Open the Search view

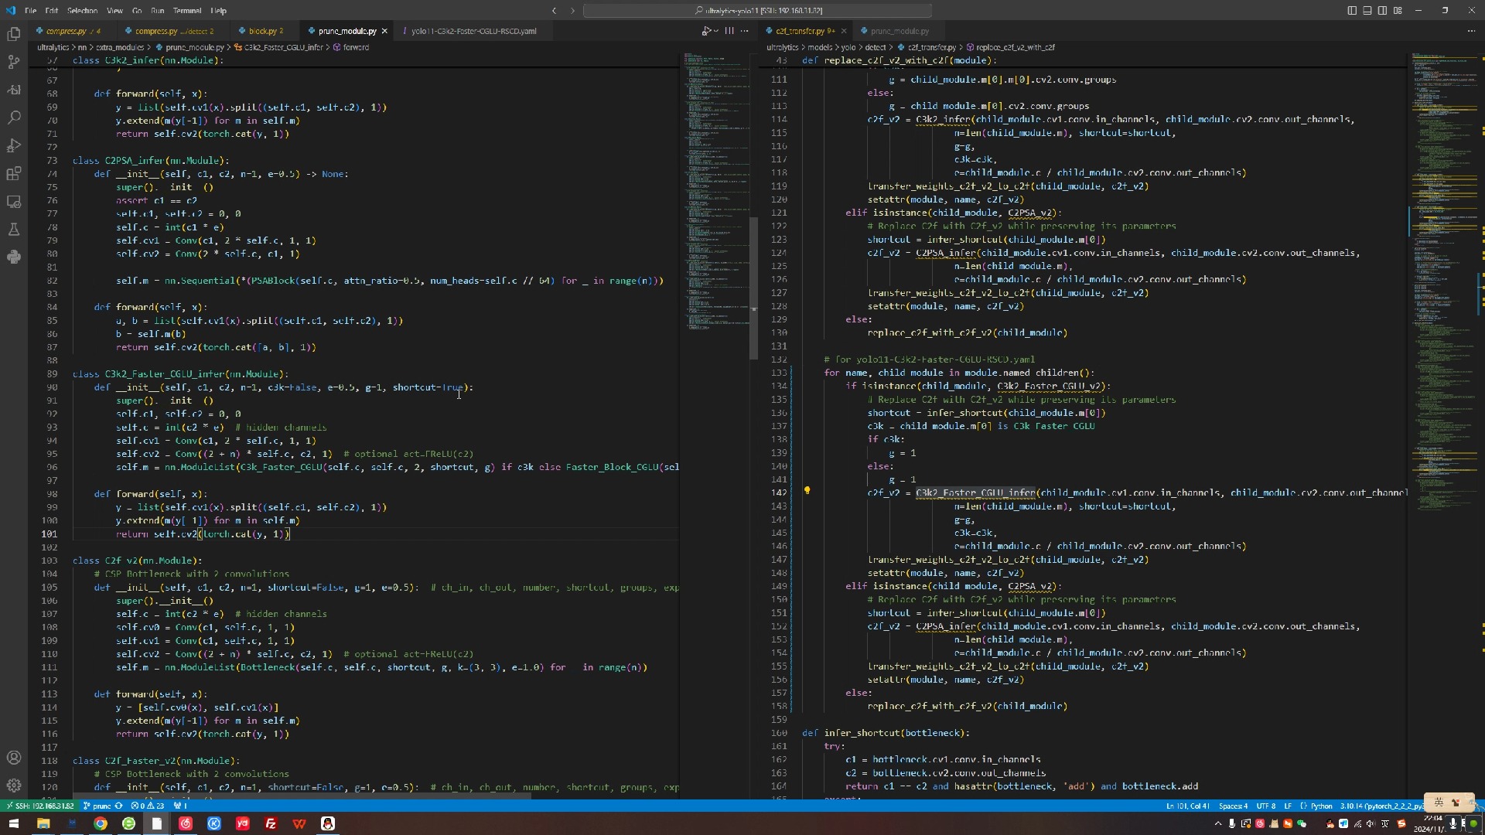click(x=13, y=118)
